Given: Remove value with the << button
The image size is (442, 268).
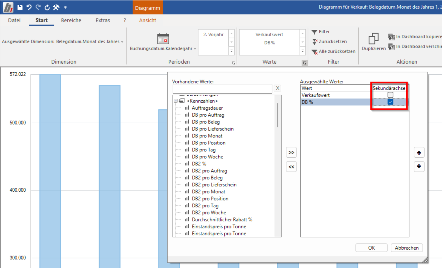Looking at the screenshot, I should 291,167.
